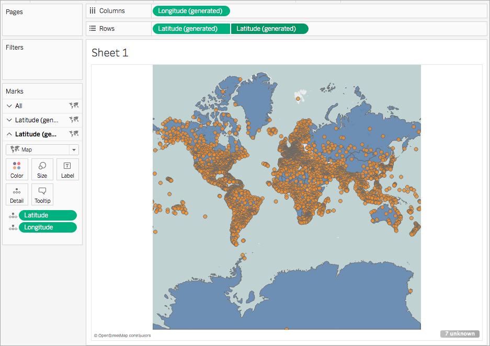Click the map icon on the bold Latitude (ge... row

click(74, 134)
